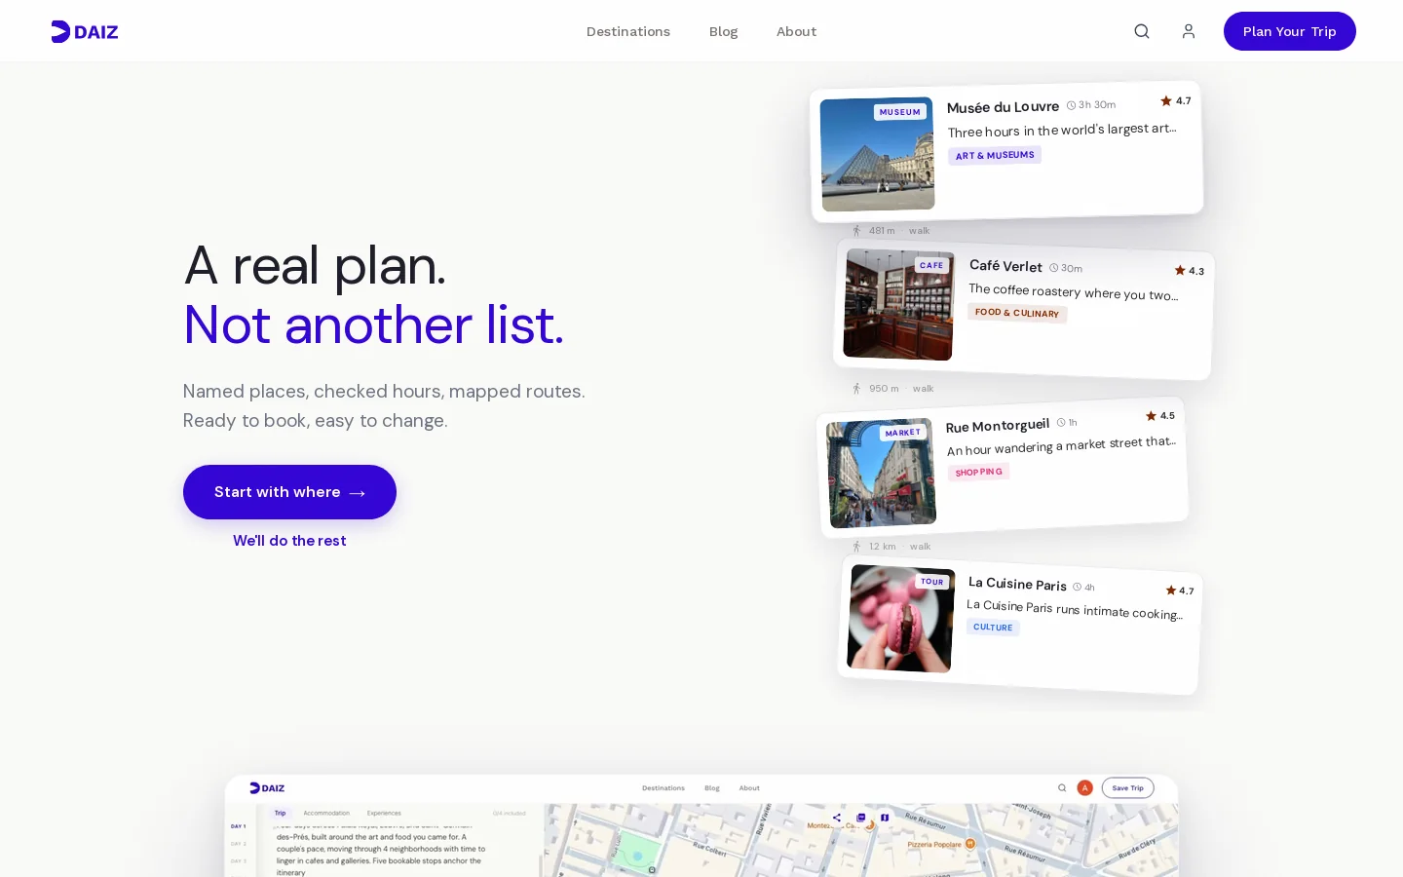Click the FOOD & CULINARY category tag

(x=1017, y=313)
